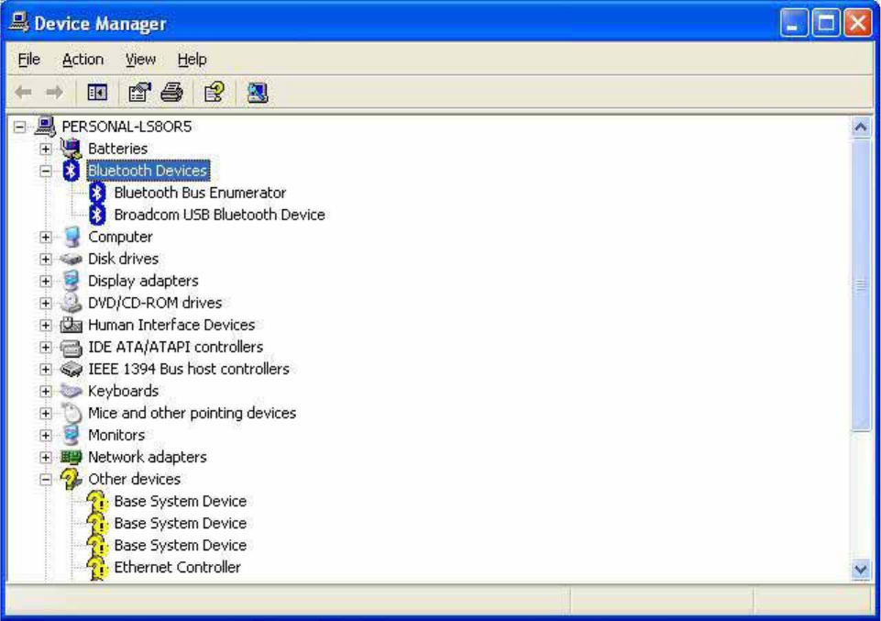This screenshot has width=881, height=621.
Task: Click the Computer category icon
Action: (72, 237)
